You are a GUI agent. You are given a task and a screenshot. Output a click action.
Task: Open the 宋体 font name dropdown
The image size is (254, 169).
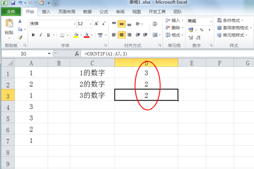tap(75, 24)
